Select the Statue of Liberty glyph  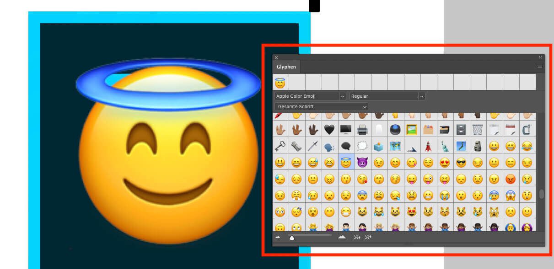[x=445, y=146]
